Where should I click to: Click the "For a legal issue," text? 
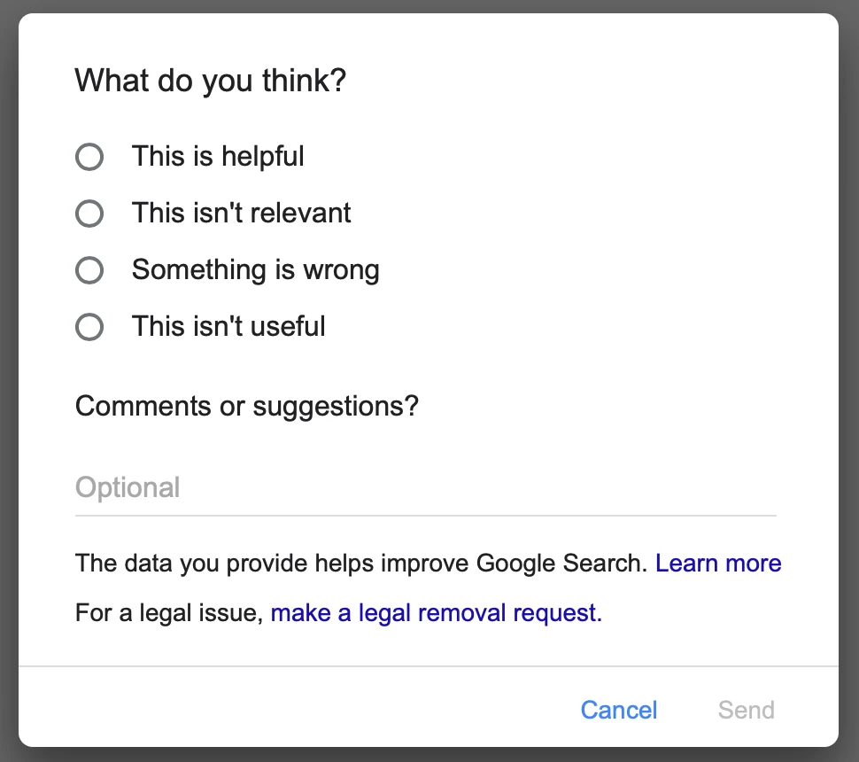click(x=169, y=613)
